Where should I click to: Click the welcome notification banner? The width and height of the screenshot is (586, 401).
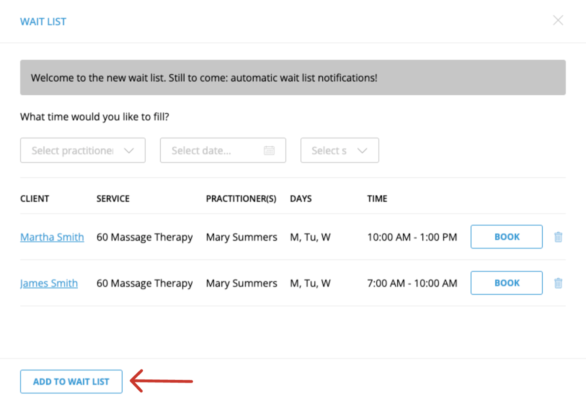pyautogui.click(x=293, y=77)
